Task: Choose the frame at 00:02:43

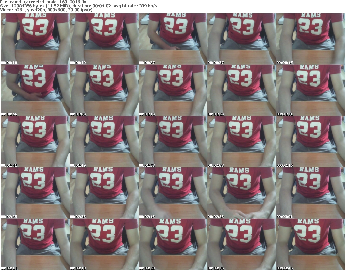Action: (x=173, y=193)
